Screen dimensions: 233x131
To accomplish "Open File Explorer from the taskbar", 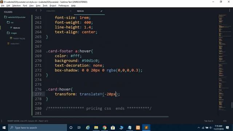I will tap(96, 128).
